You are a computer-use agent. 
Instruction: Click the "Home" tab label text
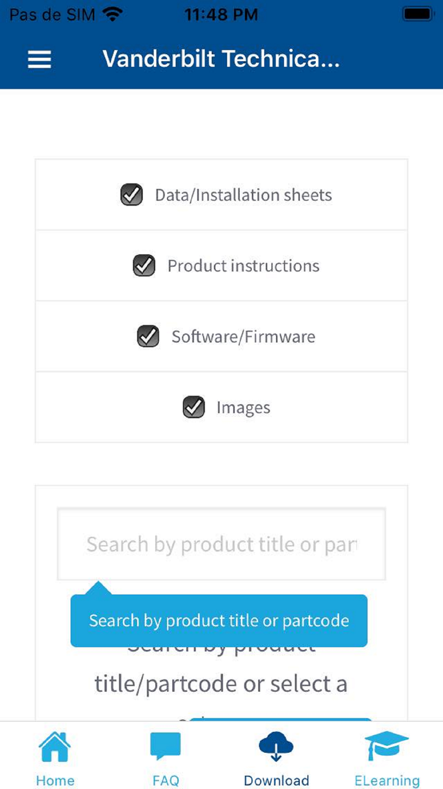tap(55, 780)
